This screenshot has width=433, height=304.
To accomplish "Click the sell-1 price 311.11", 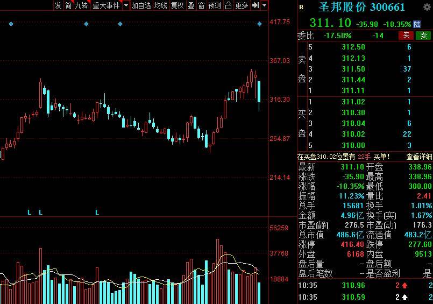I will (x=353, y=90).
